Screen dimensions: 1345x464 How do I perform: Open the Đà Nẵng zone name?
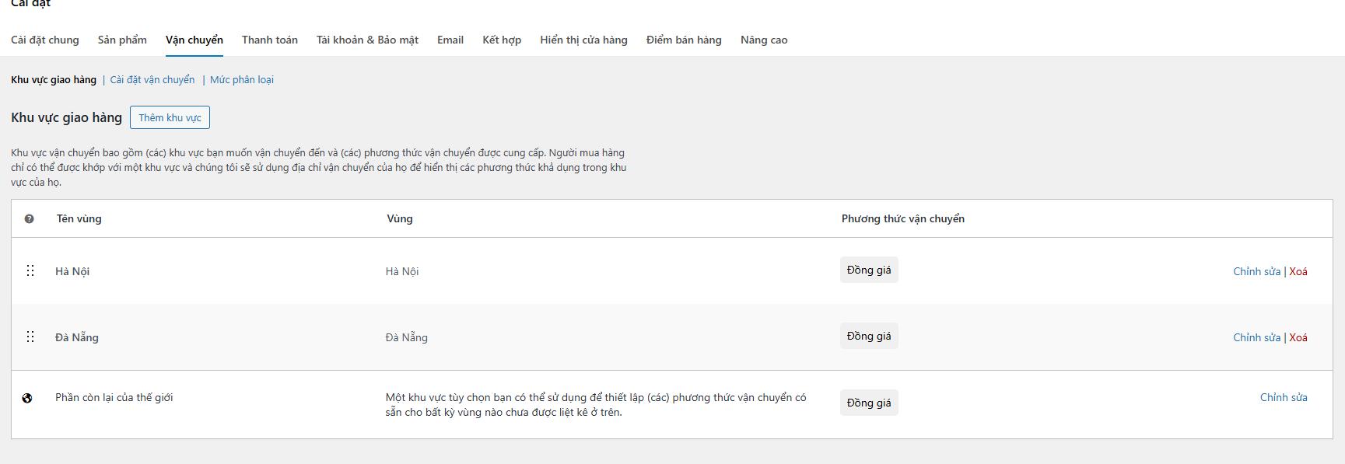tap(77, 337)
